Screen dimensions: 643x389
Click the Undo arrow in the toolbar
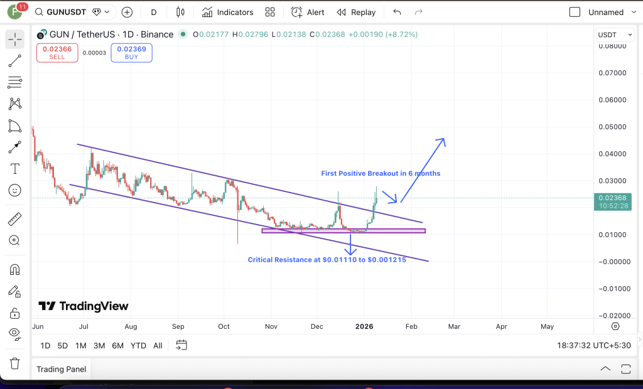pyautogui.click(x=396, y=12)
